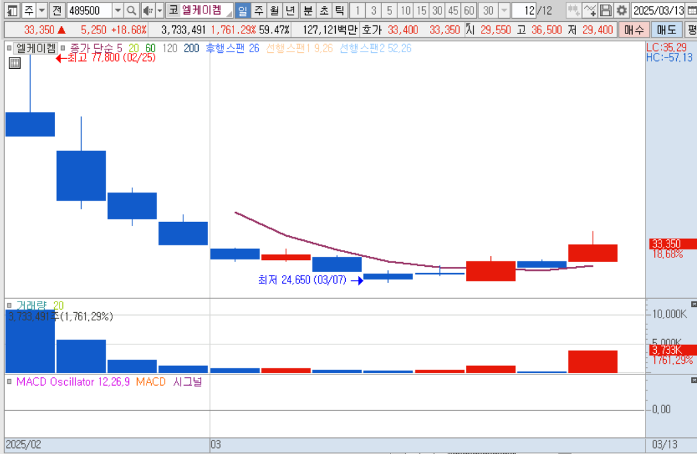Image resolution: width=697 pixels, height=454 pixels.
Task: Click the speaker sound alert icon
Action: tap(148, 10)
